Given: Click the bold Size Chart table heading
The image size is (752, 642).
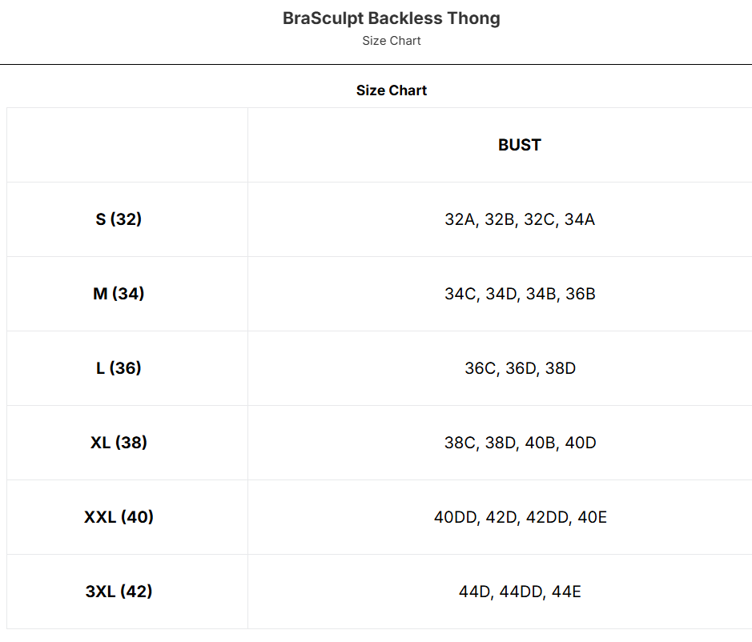Looking at the screenshot, I should pyautogui.click(x=391, y=90).
